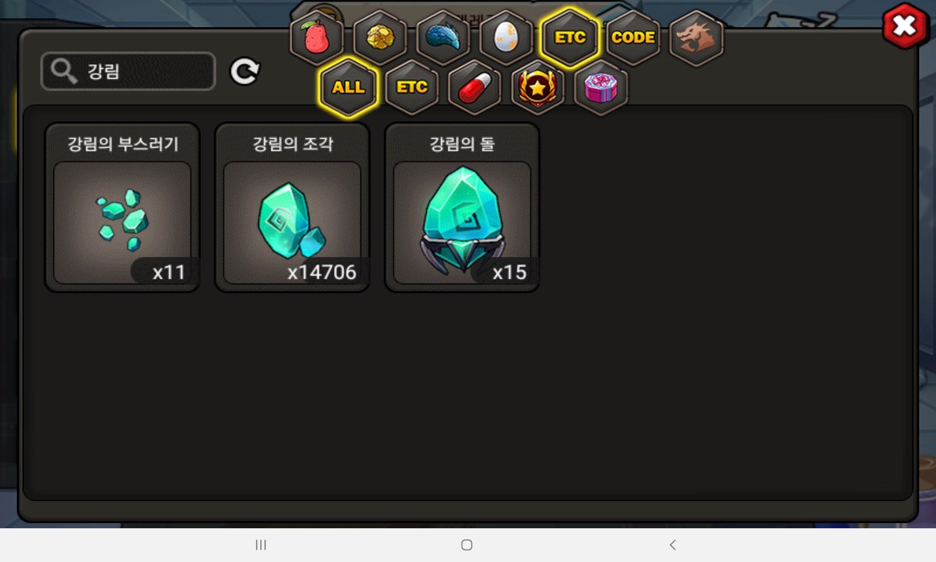Image resolution: width=936 pixels, height=562 pixels.
Task: Reset the search with the refresh arrow
Action: (245, 71)
